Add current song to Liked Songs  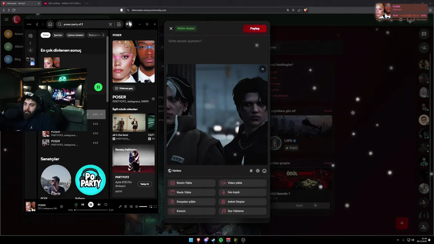pos(61,206)
